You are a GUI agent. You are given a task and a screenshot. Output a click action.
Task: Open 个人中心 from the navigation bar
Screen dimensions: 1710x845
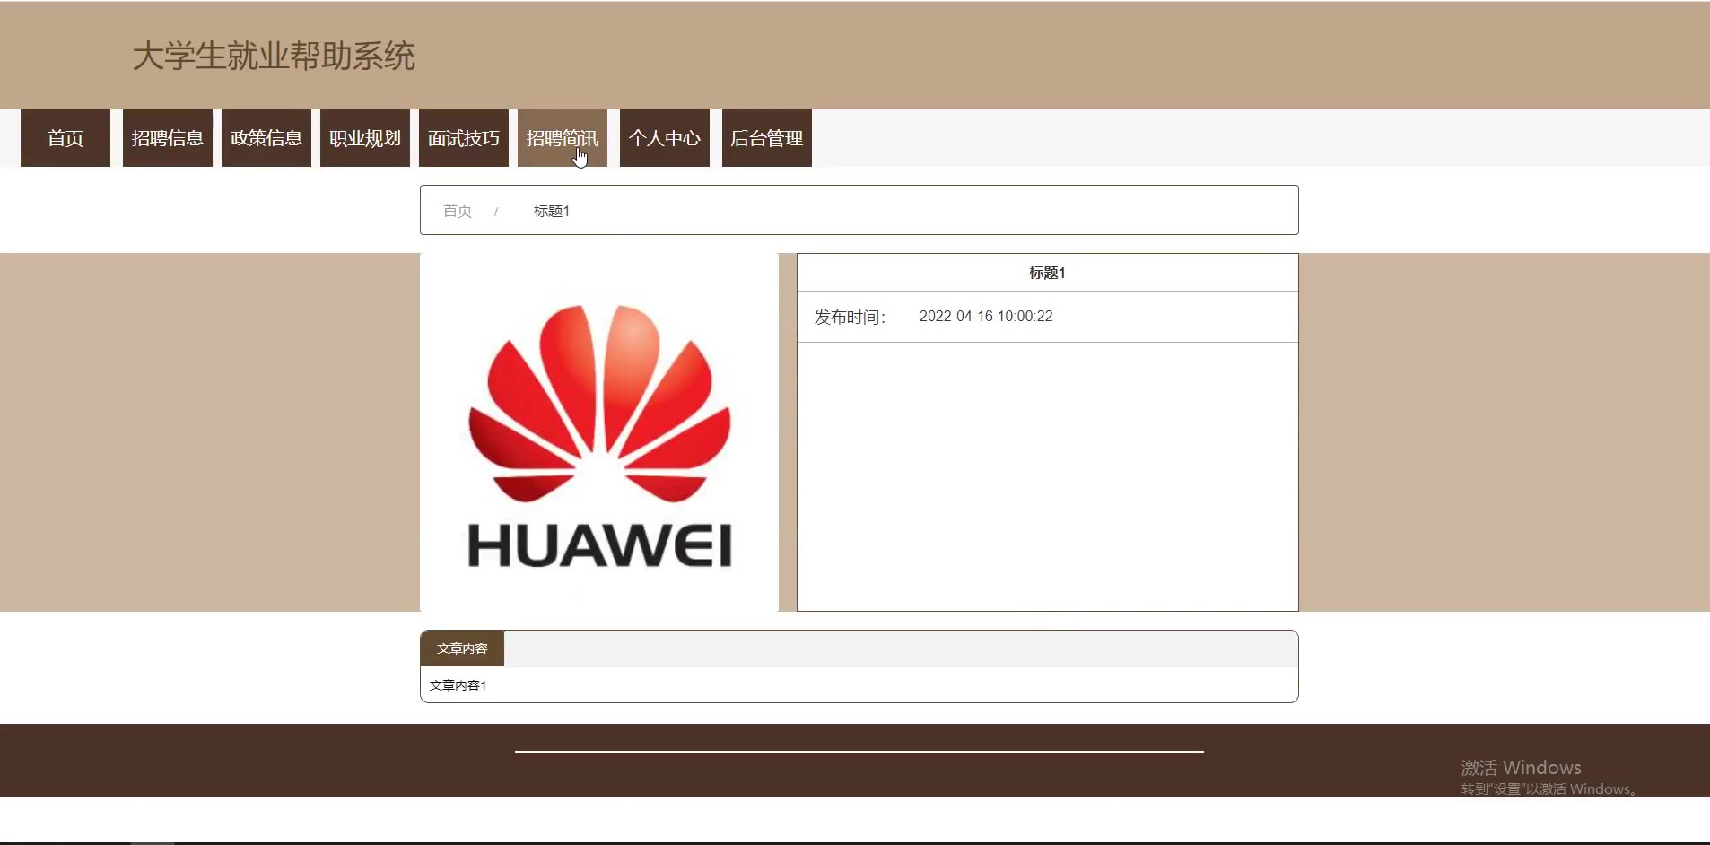pyautogui.click(x=665, y=138)
